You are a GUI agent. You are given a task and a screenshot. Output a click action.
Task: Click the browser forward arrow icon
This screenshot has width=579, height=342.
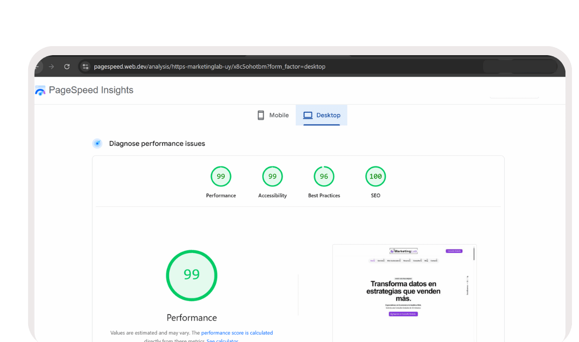point(52,66)
